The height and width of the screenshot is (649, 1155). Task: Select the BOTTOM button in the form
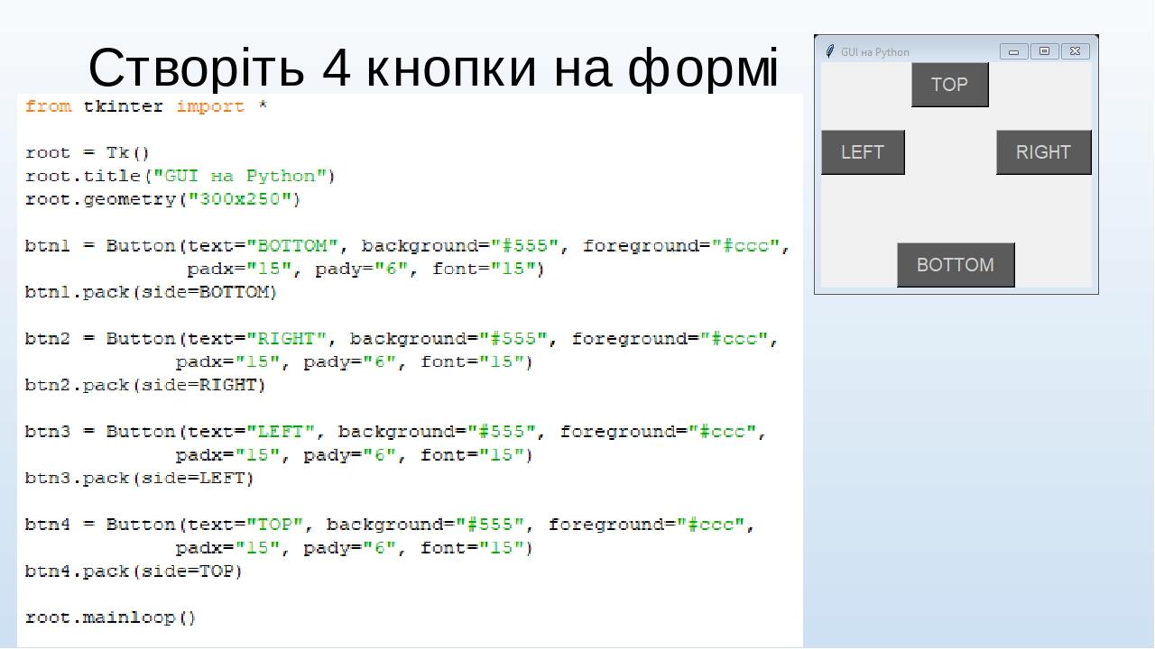point(956,264)
